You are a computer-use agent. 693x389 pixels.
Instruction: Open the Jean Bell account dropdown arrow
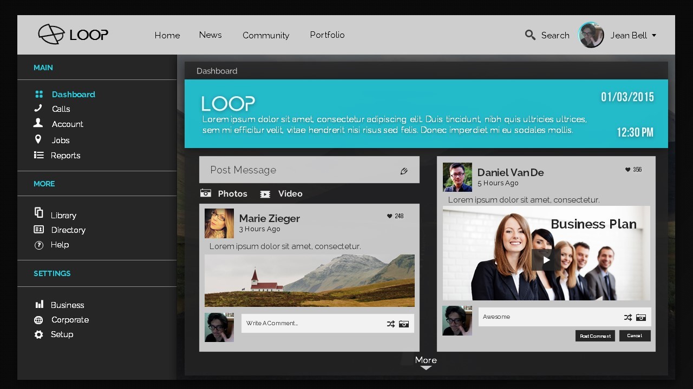click(653, 35)
